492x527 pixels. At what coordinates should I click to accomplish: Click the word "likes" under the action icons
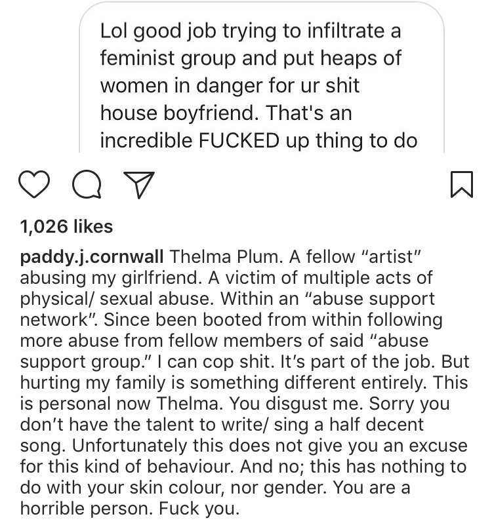point(92,227)
